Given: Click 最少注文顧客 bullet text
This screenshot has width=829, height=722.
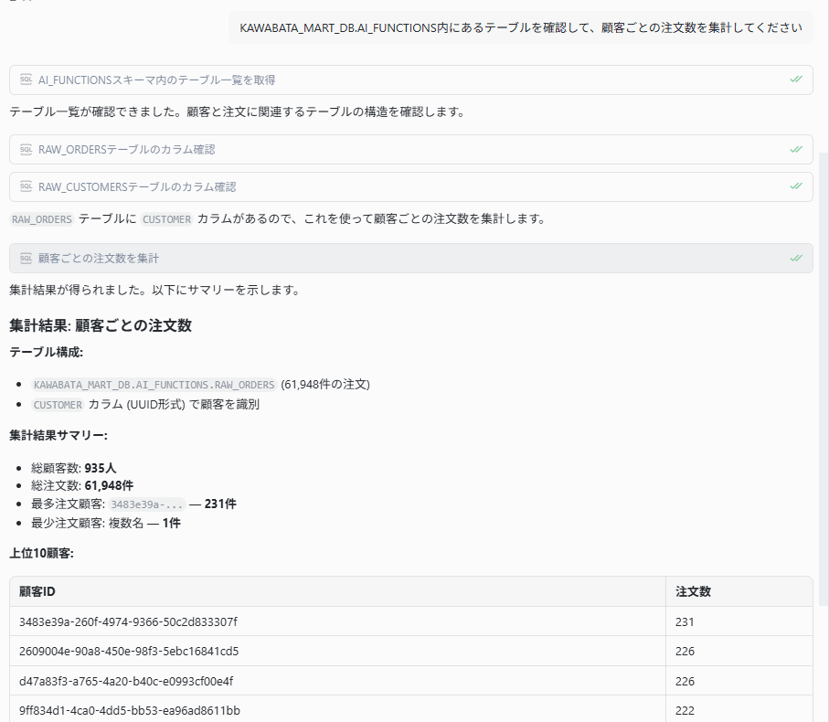Looking at the screenshot, I should tap(106, 523).
